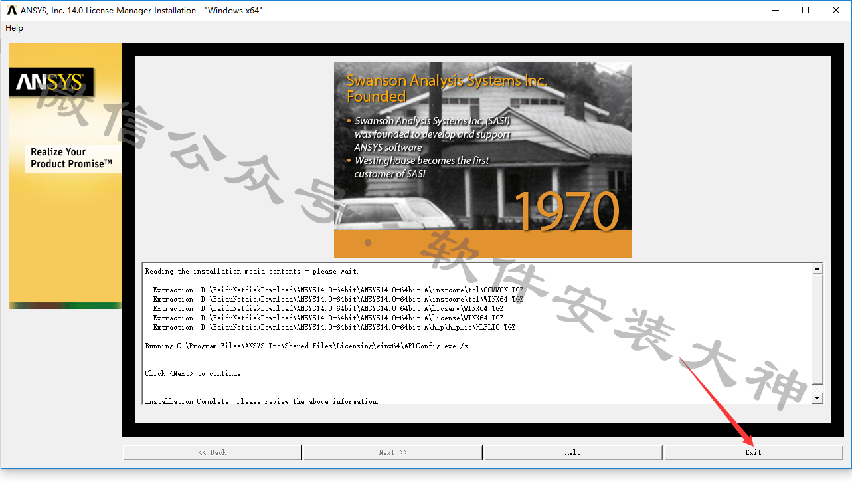This screenshot has height=497, width=852.
Task: Click 'Click <Next> to continue ...' log line
Action: click(x=200, y=373)
